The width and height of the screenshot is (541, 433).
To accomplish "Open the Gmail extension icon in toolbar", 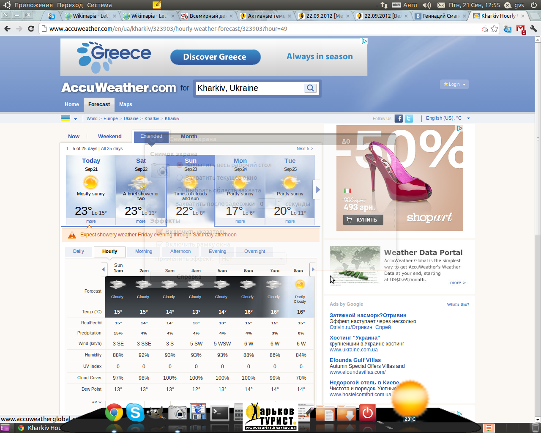I will 521,29.
